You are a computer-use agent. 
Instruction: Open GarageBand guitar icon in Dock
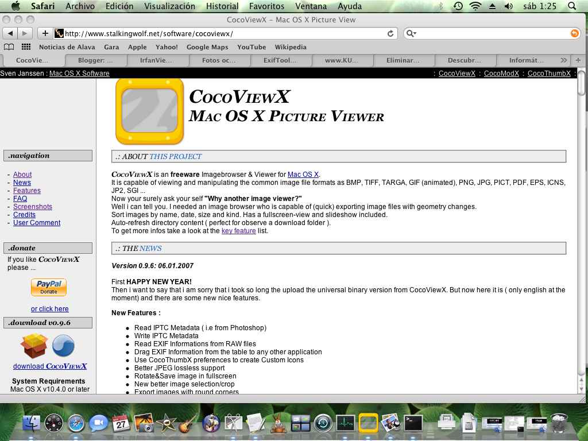coord(188,423)
